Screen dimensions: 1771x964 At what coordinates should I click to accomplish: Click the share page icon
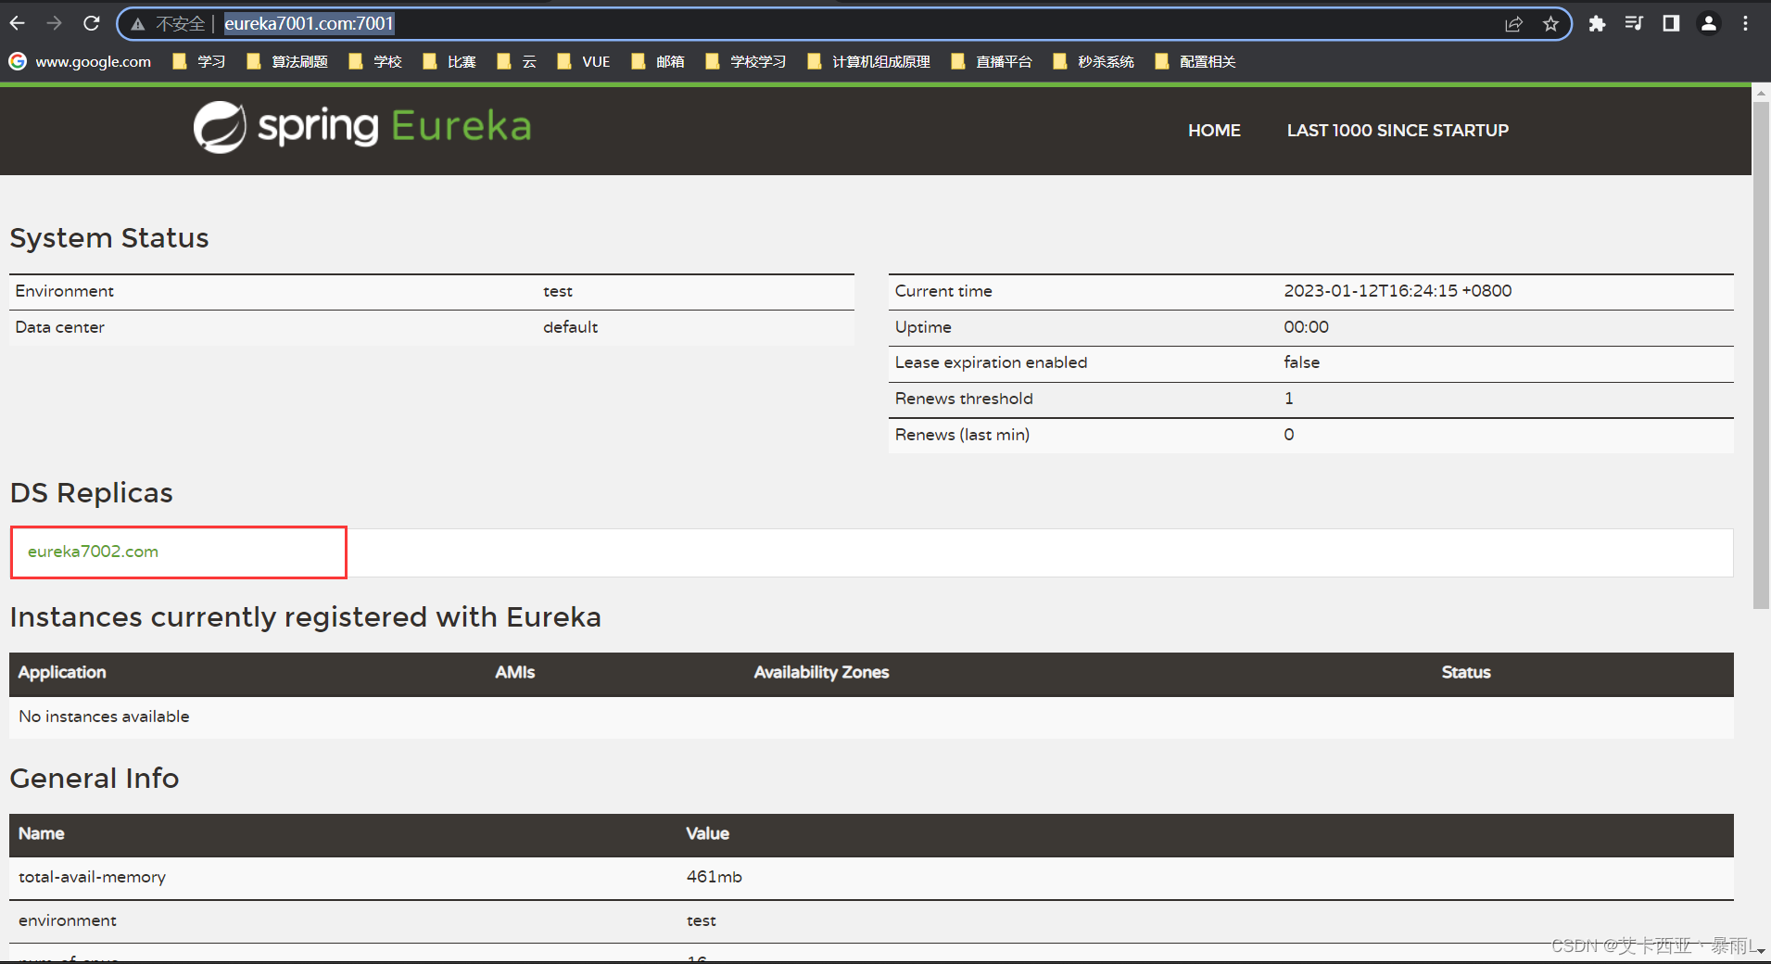[1513, 24]
